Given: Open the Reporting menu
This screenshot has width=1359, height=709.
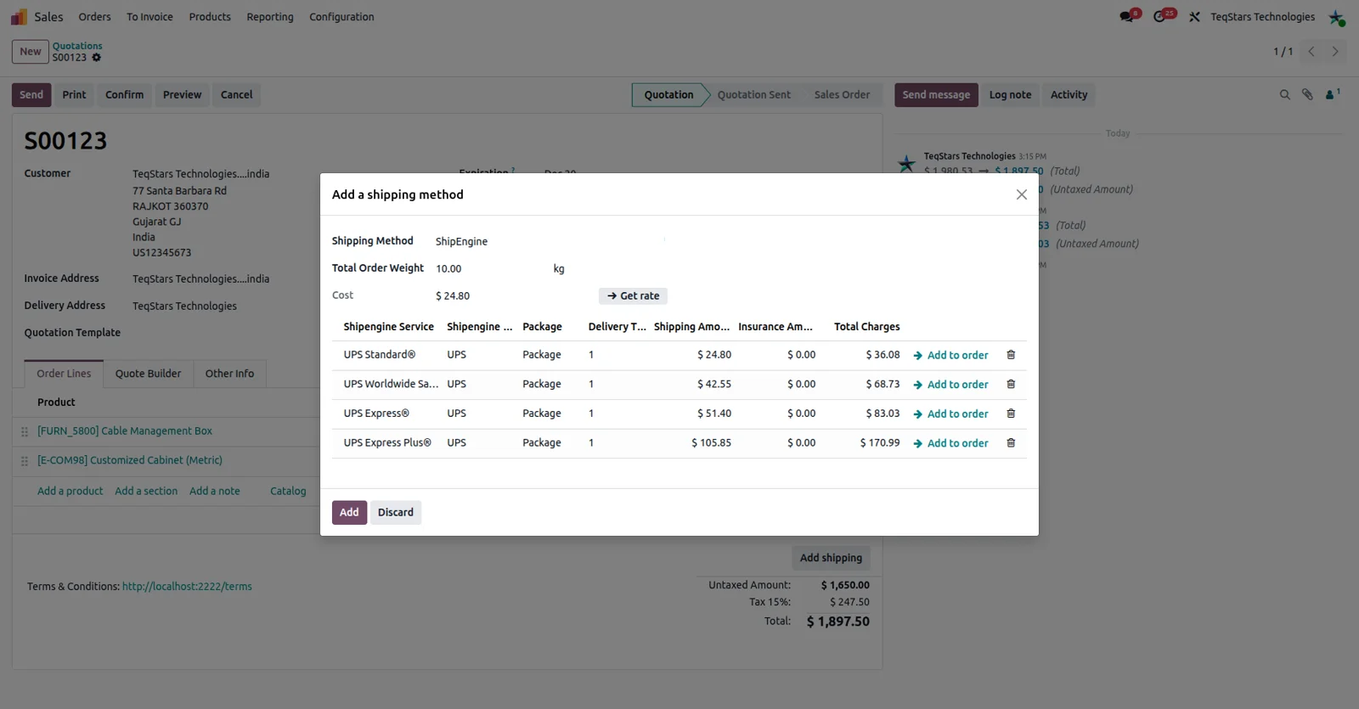Looking at the screenshot, I should (x=270, y=17).
